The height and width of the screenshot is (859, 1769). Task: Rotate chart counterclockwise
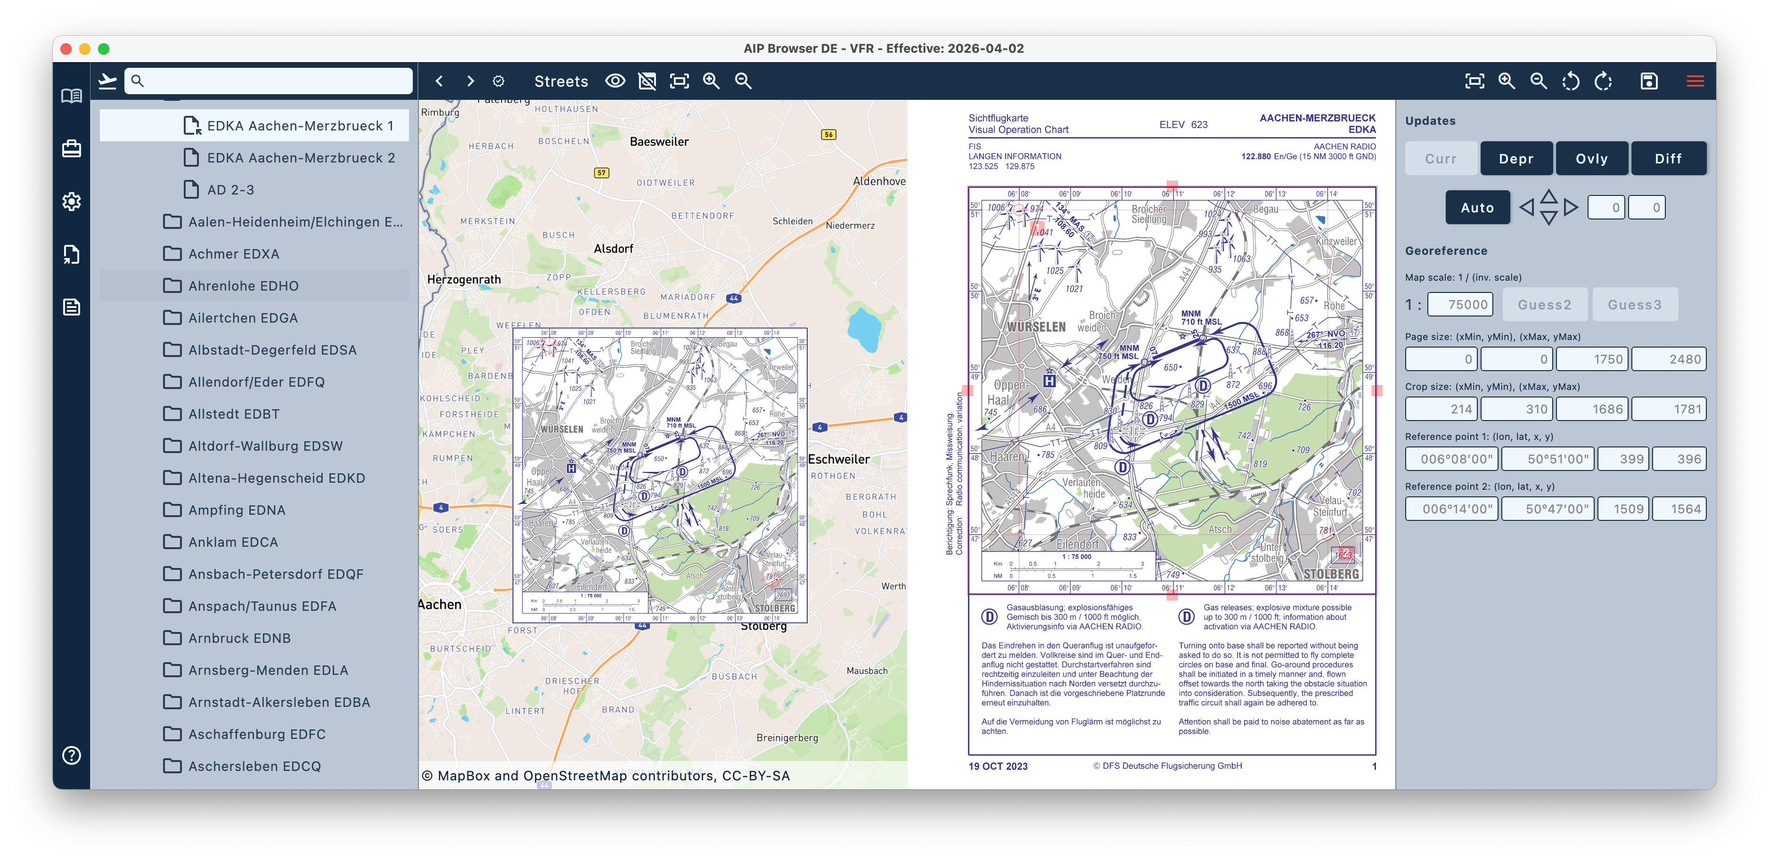[x=1571, y=81]
